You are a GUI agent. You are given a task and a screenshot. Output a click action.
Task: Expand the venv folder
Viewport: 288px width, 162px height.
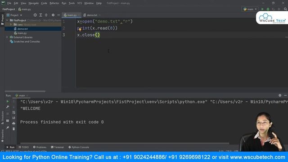pyautogui.click(x=11, y=24)
